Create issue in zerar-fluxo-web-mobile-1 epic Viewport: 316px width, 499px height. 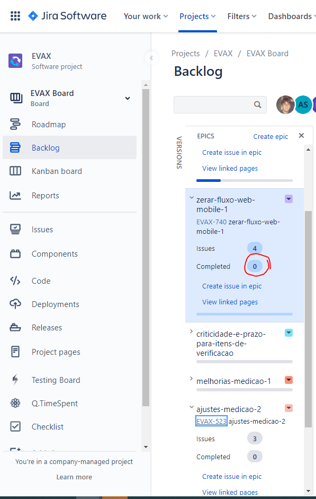point(232,286)
